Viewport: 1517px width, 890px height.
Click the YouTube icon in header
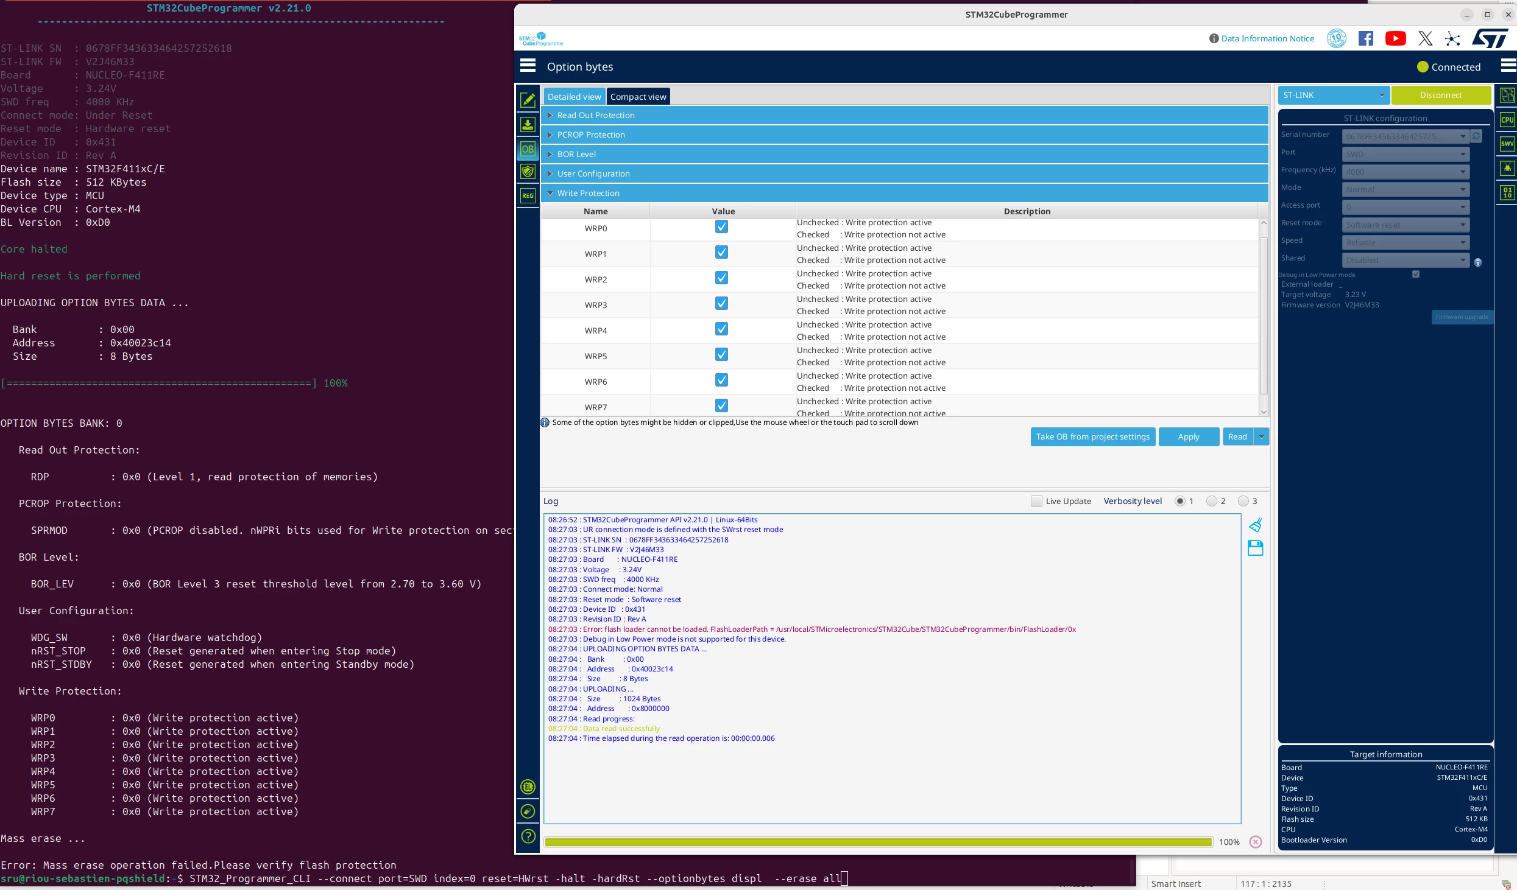(1396, 38)
